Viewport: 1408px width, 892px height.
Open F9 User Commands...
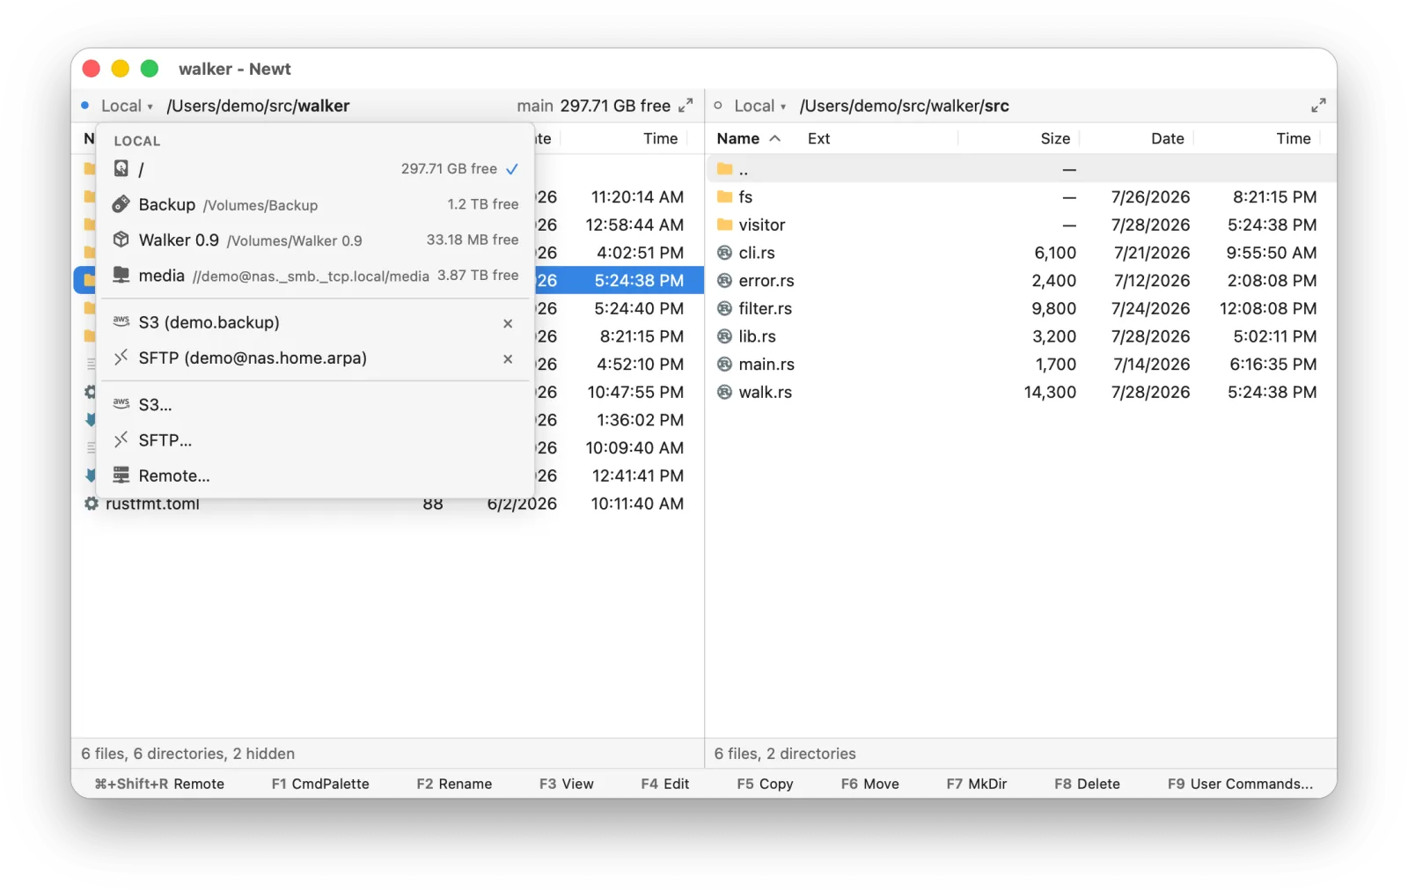tap(1240, 784)
